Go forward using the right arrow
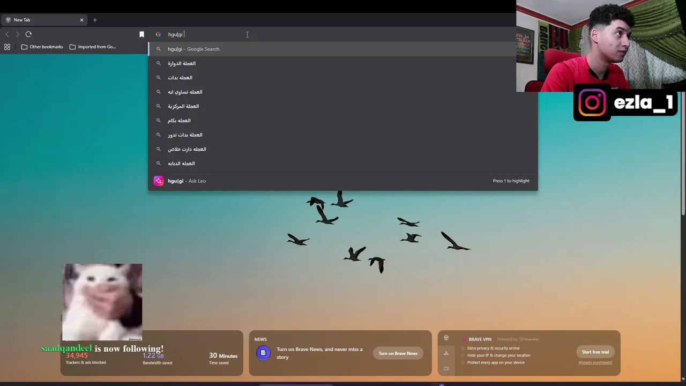This screenshot has height=386, width=686. (18, 34)
